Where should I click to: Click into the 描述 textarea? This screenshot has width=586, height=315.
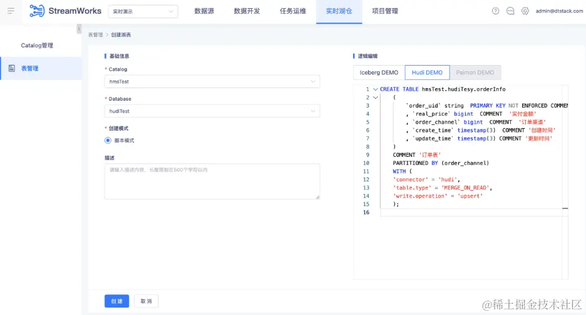(x=212, y=181)
